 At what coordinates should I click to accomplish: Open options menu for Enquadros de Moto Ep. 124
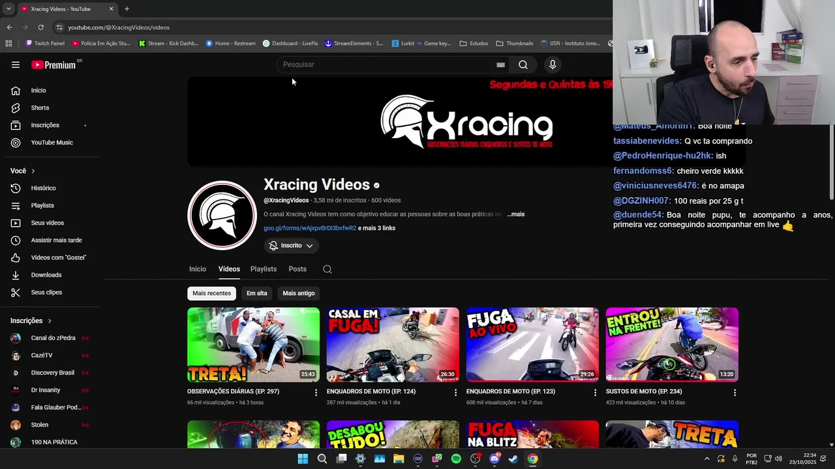pos(455,392)
